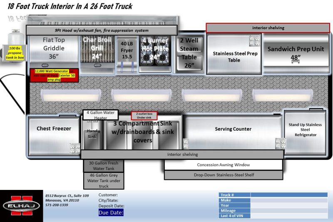Click the 8512 Bucyrus Ct., Suite 109 address line
The image size is (333, 222).
point(67,195)
